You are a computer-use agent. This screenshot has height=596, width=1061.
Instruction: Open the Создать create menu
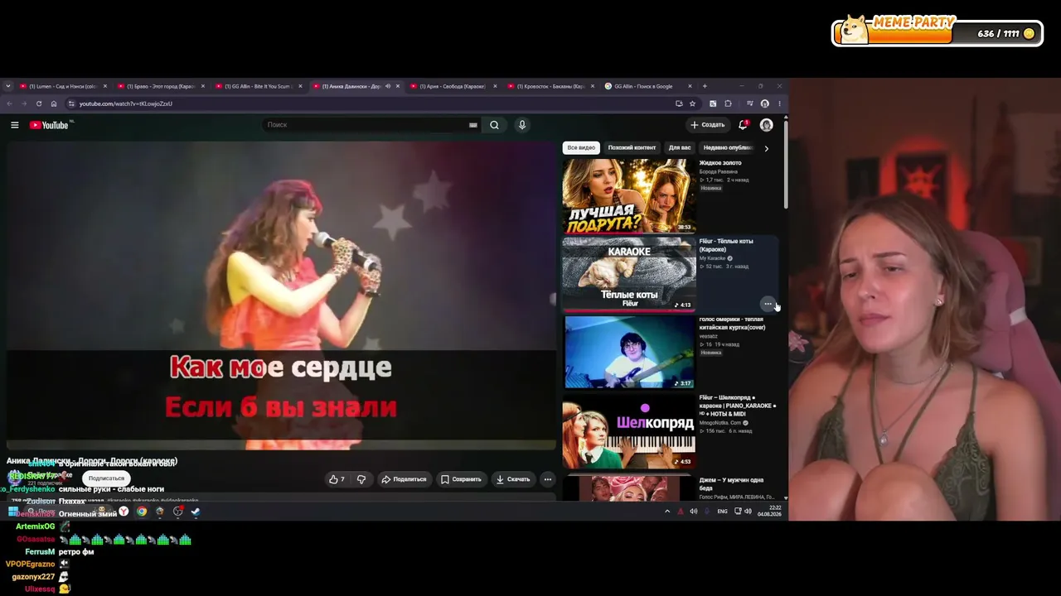click(x=707, y=125)
